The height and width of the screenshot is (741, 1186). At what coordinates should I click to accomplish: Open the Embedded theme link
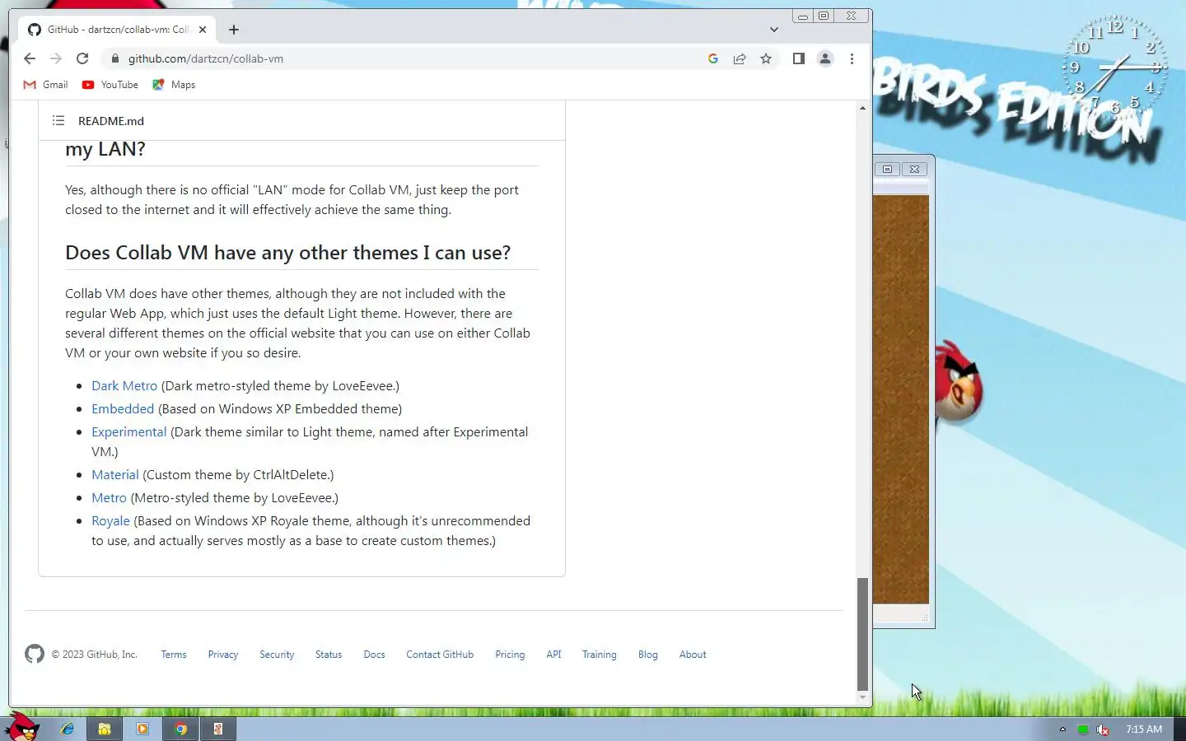[123, 408]
